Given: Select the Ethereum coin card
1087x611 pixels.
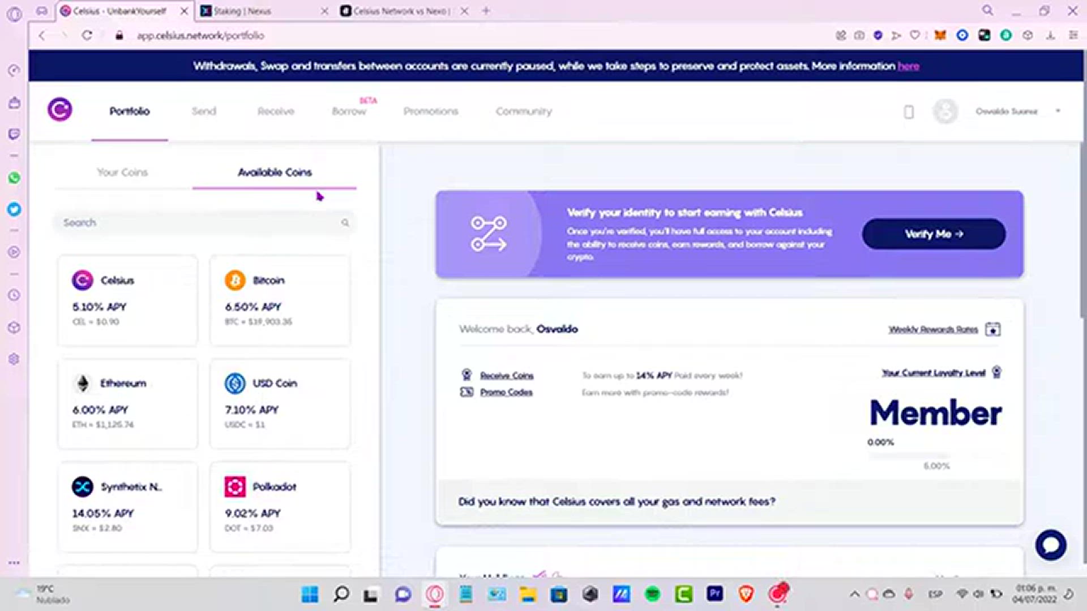Looking at the screenshot, I should (x=128, y=403).
